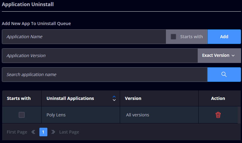Go to next page with double-right chevron

[53, 132]
